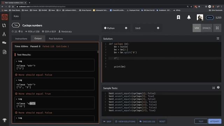Open the Kumite fork icon in sidebar
Image resolution: width=224 pixels, height=126 pixels.
4,34
